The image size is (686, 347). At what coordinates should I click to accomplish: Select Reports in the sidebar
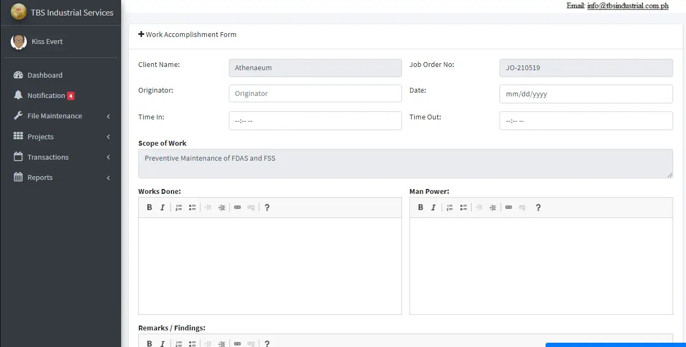pyautogui.click(x=40, y=177)
